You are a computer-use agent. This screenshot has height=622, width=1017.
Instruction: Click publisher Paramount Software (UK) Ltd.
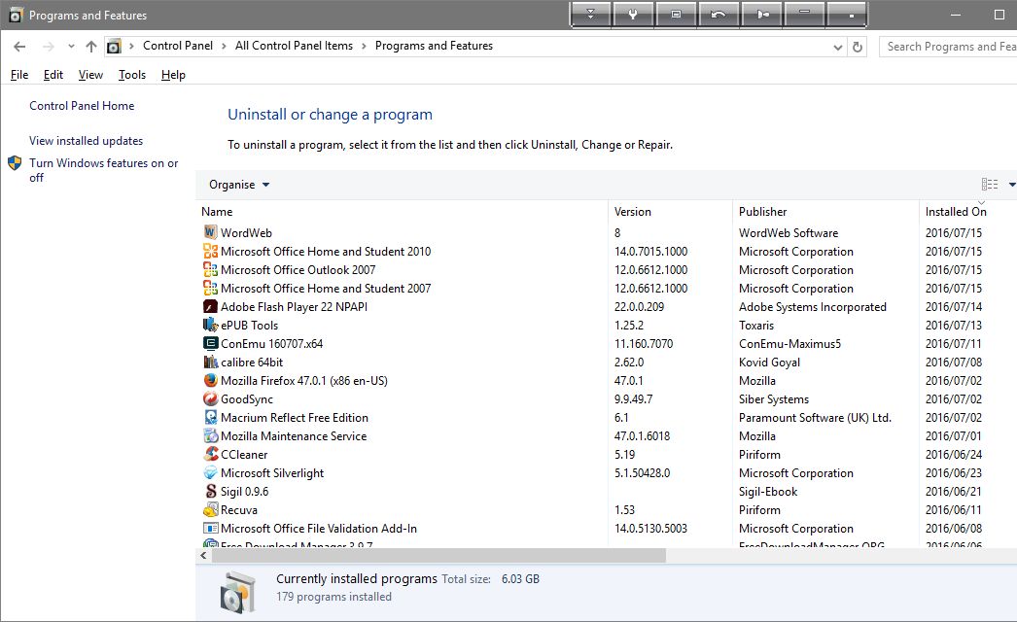[815, 418]
